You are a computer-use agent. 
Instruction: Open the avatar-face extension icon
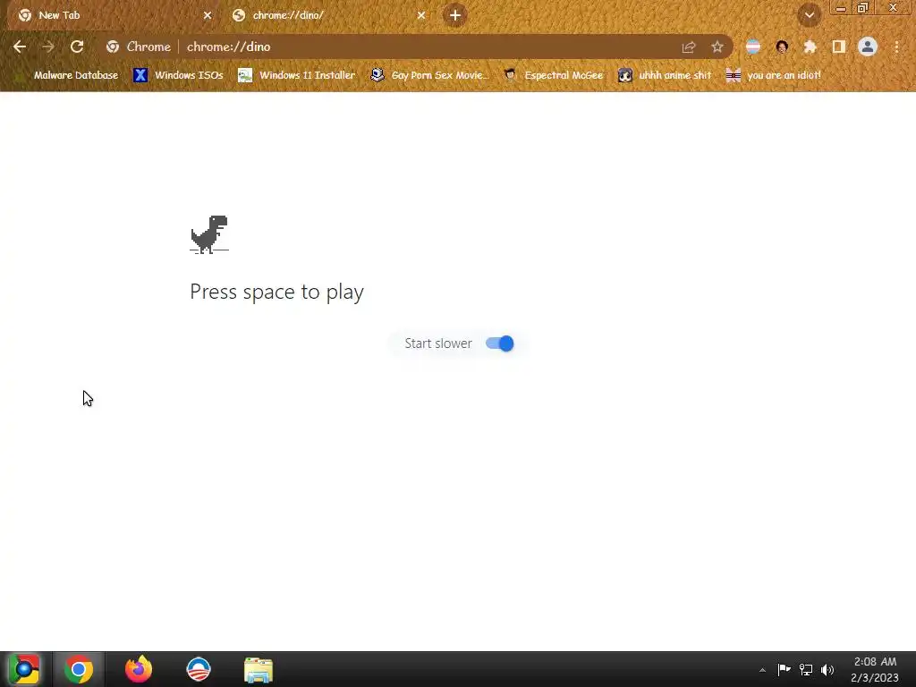click(x=782, y=47)
